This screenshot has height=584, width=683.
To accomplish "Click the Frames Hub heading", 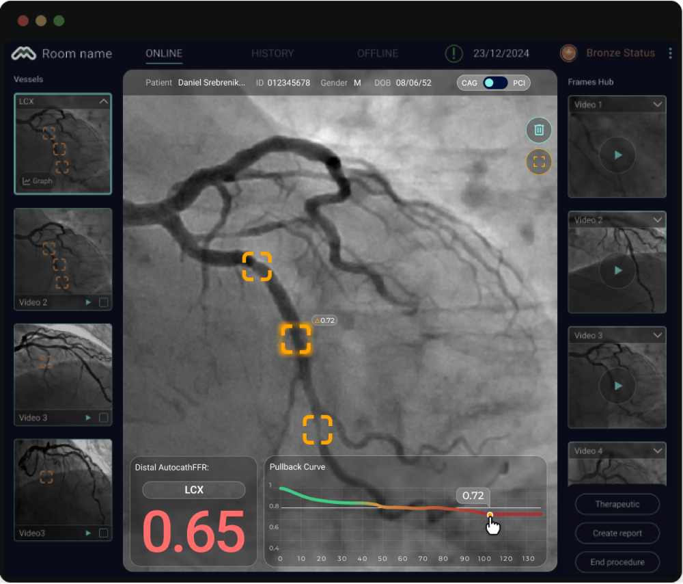I will (x=591, y=82).
